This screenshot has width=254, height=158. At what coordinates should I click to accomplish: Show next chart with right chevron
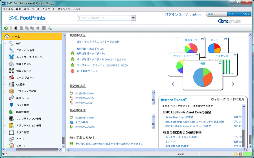pyautogui.click(x=233, y=84)
